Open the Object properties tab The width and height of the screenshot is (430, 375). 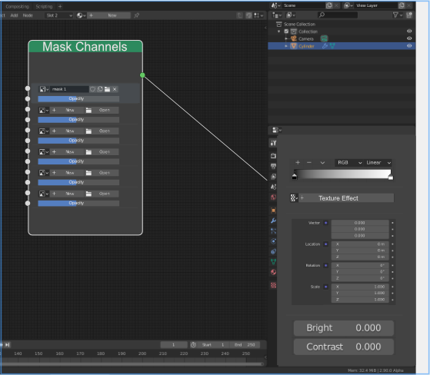click(273, 211)
